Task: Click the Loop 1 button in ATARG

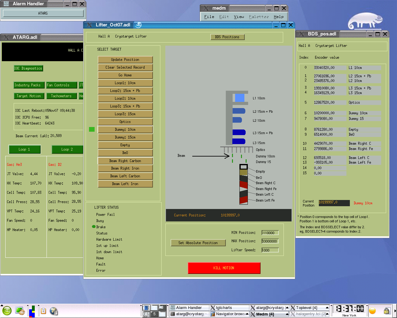Action: point(25,149)
